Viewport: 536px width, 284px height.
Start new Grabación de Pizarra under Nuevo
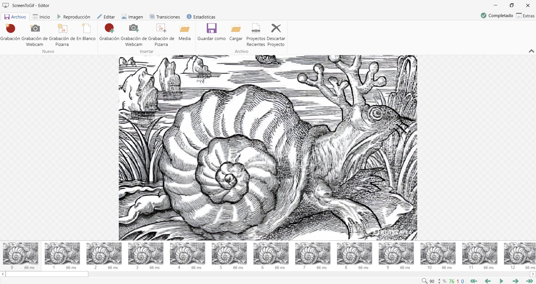pos(62,35)
